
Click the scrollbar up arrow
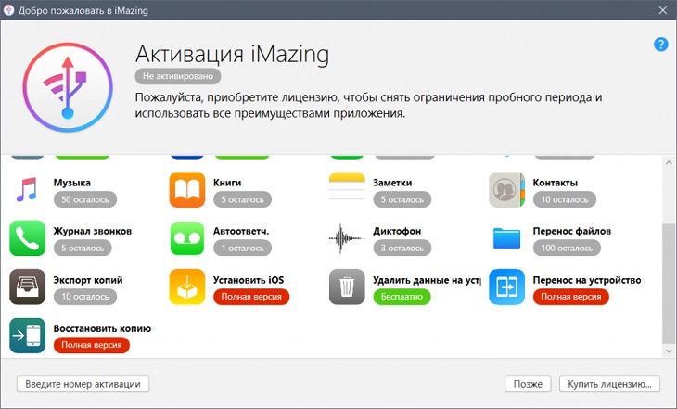(669, 163)
